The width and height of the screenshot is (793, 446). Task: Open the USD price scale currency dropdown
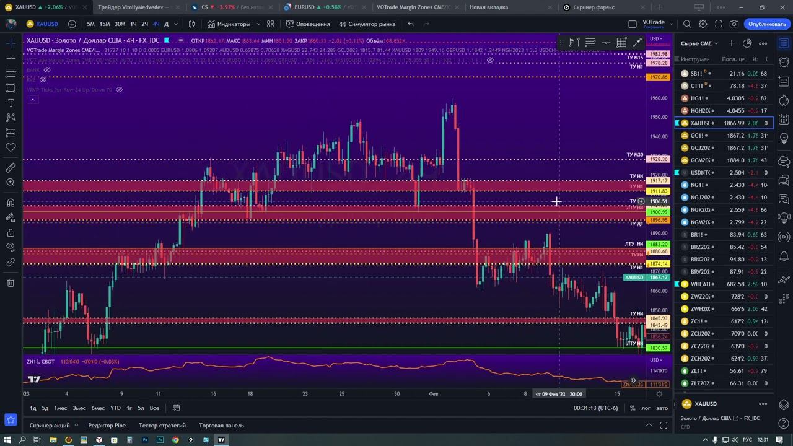[x=657, y=39]
